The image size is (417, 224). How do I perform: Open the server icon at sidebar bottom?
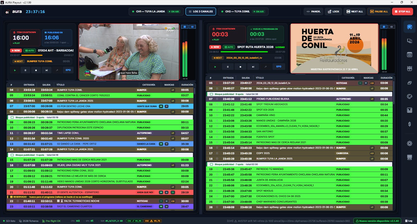point(409,157)
